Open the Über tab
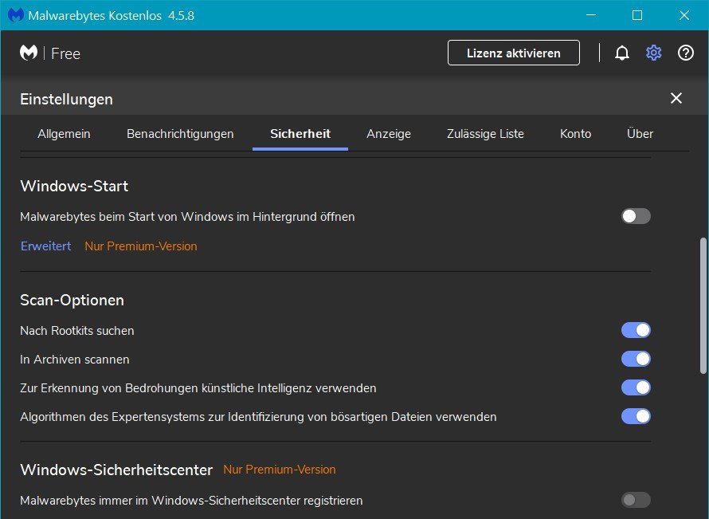This screenshot has height=519, width=709. click(x=640, y=134)
